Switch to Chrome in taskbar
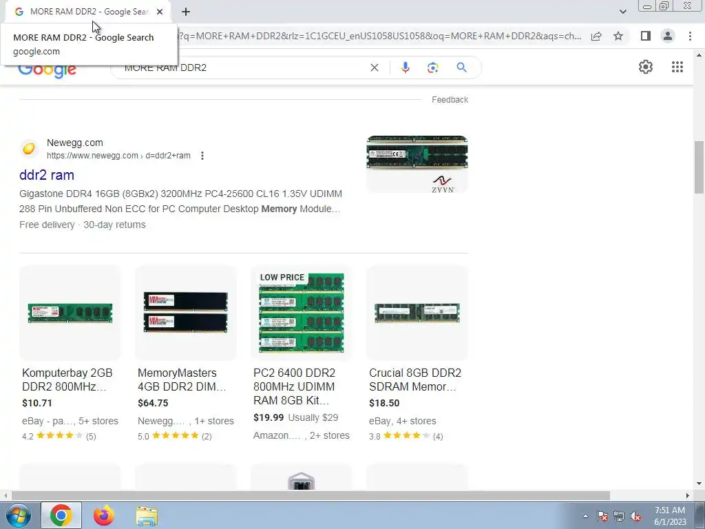 pos(61,515)
